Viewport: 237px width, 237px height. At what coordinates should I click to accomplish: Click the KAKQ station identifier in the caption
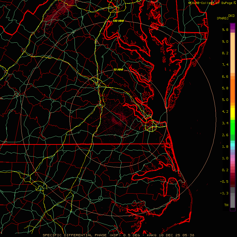pyautogui.click(x=152, y=235)
